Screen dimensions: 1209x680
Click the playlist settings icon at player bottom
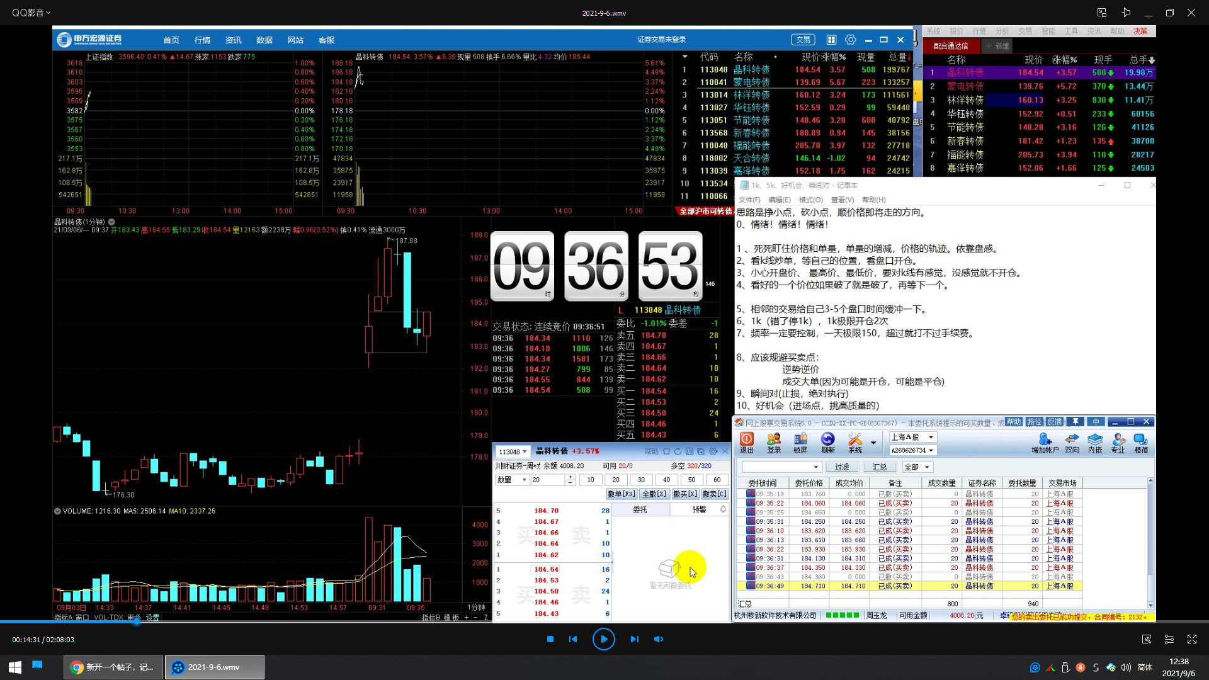(x=1169, y=639)
